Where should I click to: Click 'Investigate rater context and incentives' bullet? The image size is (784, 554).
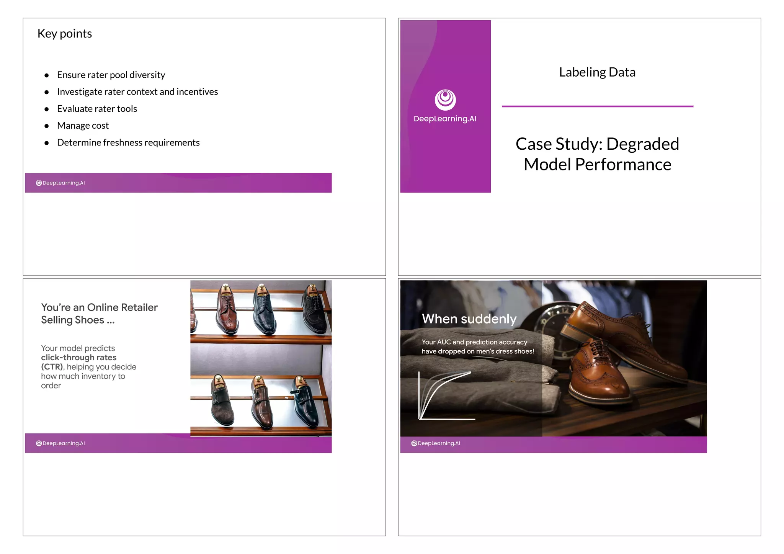click(137, 92)
